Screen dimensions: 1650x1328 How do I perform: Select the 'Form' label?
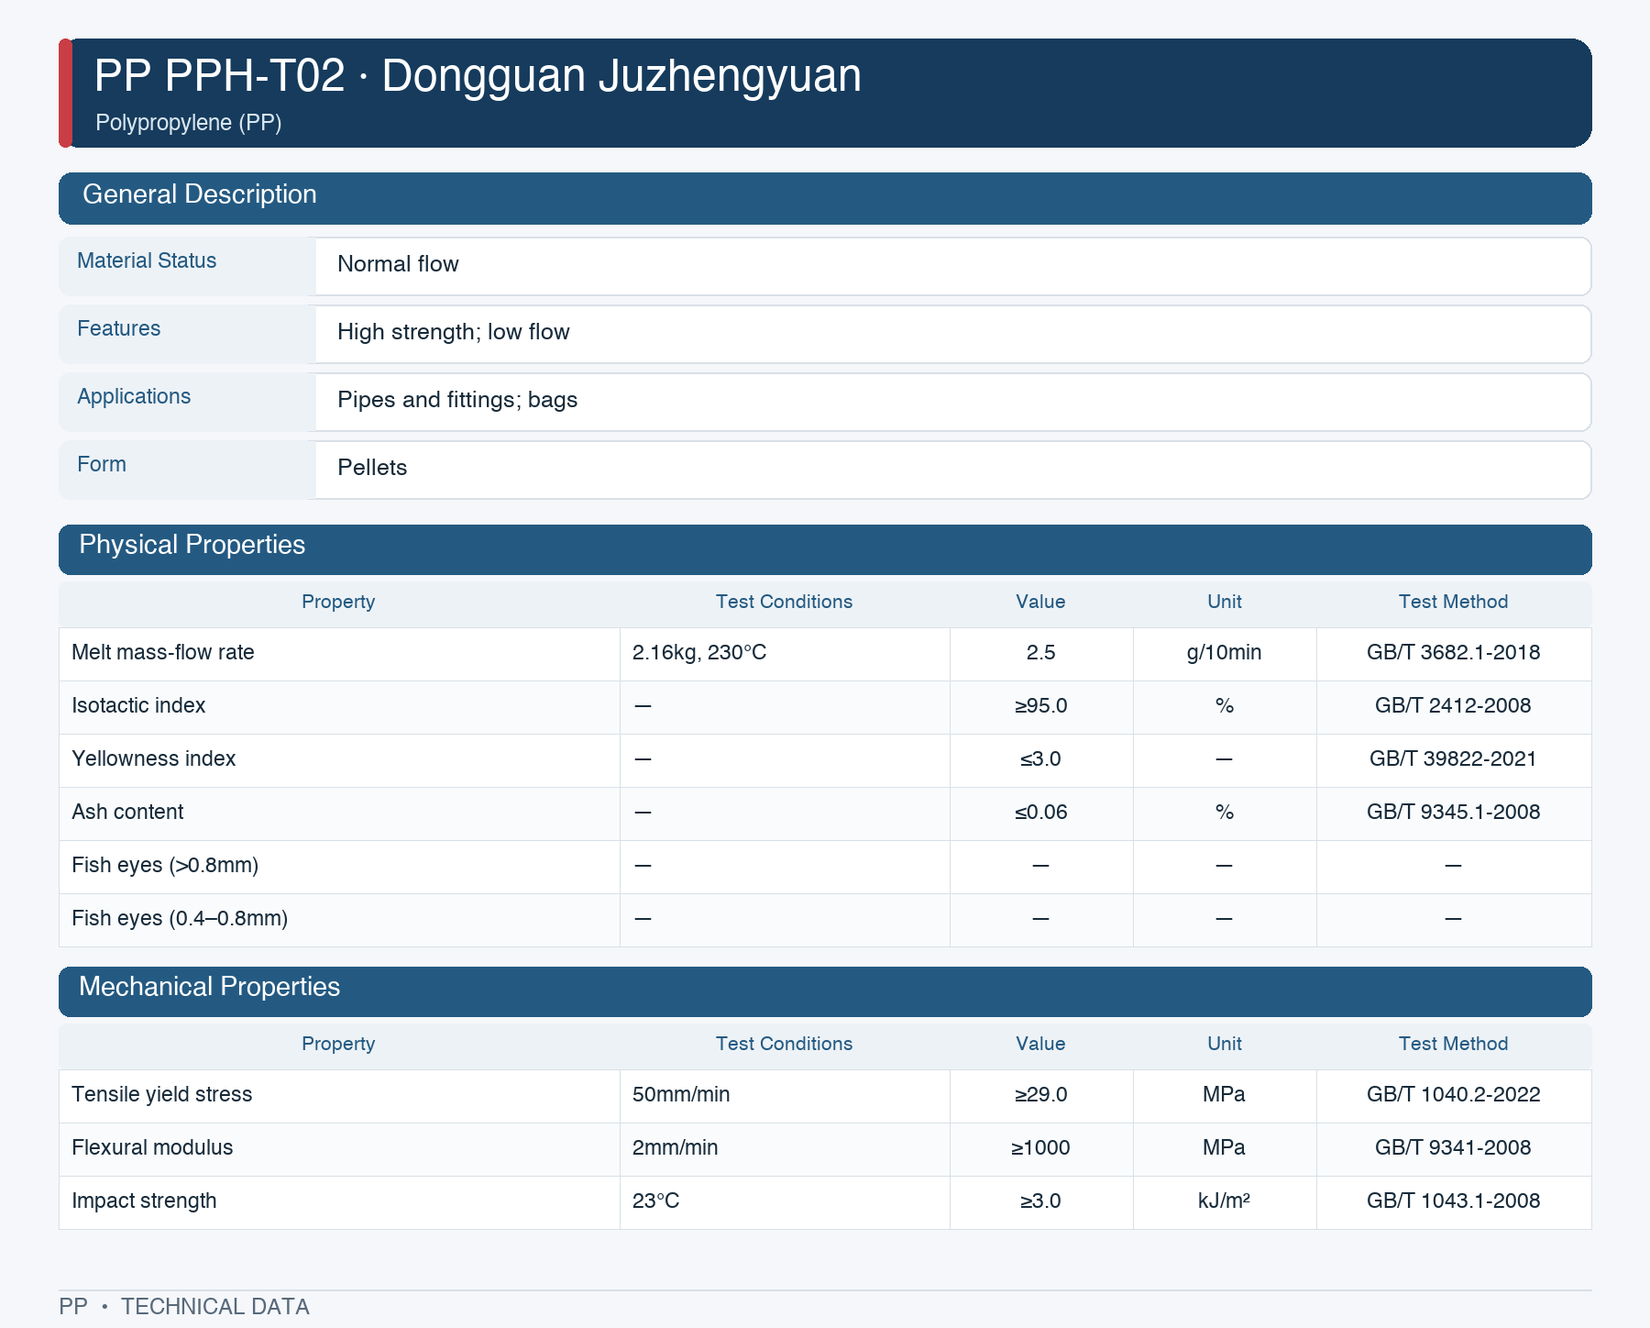pos(102,464)
